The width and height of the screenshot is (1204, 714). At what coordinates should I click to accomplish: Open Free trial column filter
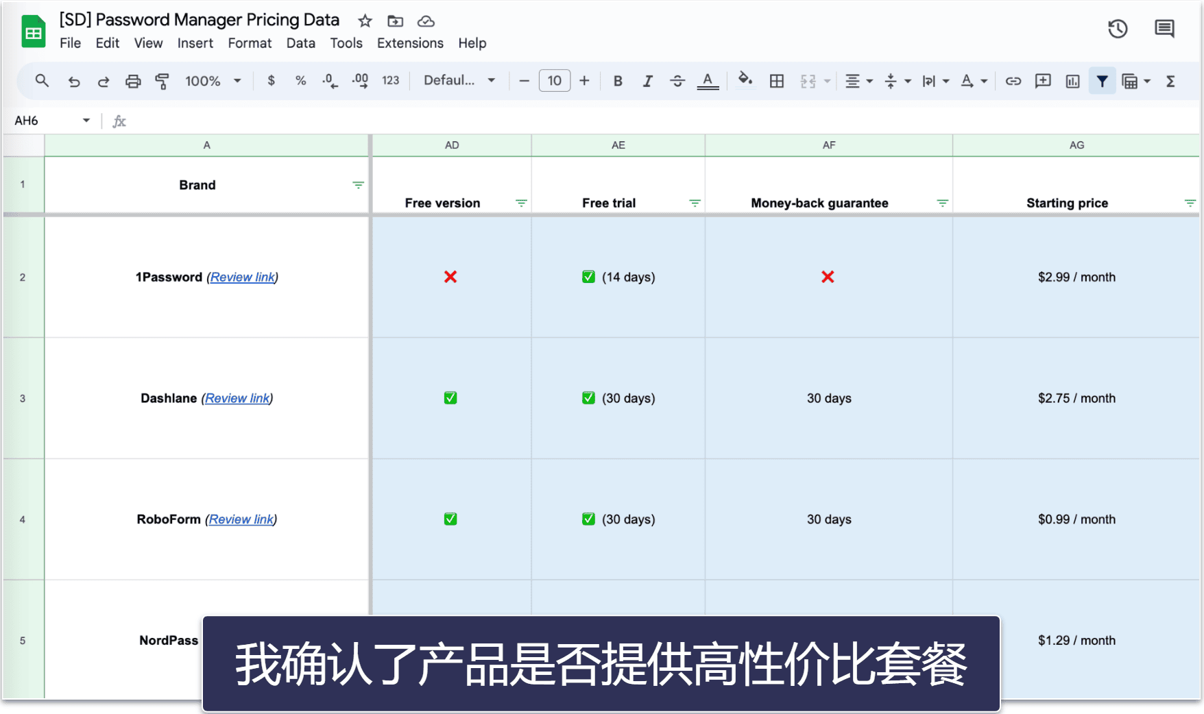695,203
